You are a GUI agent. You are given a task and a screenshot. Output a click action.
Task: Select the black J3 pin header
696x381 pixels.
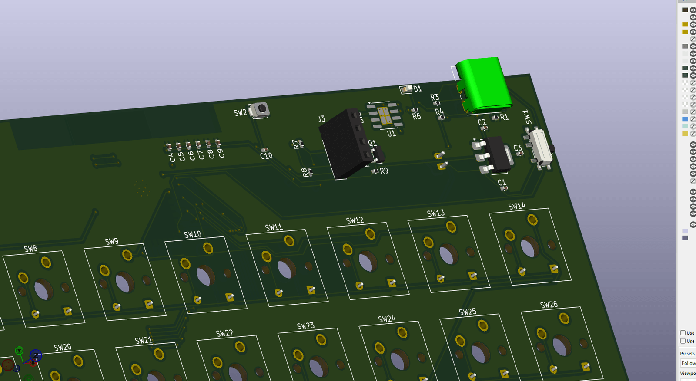tap(347, 143)
